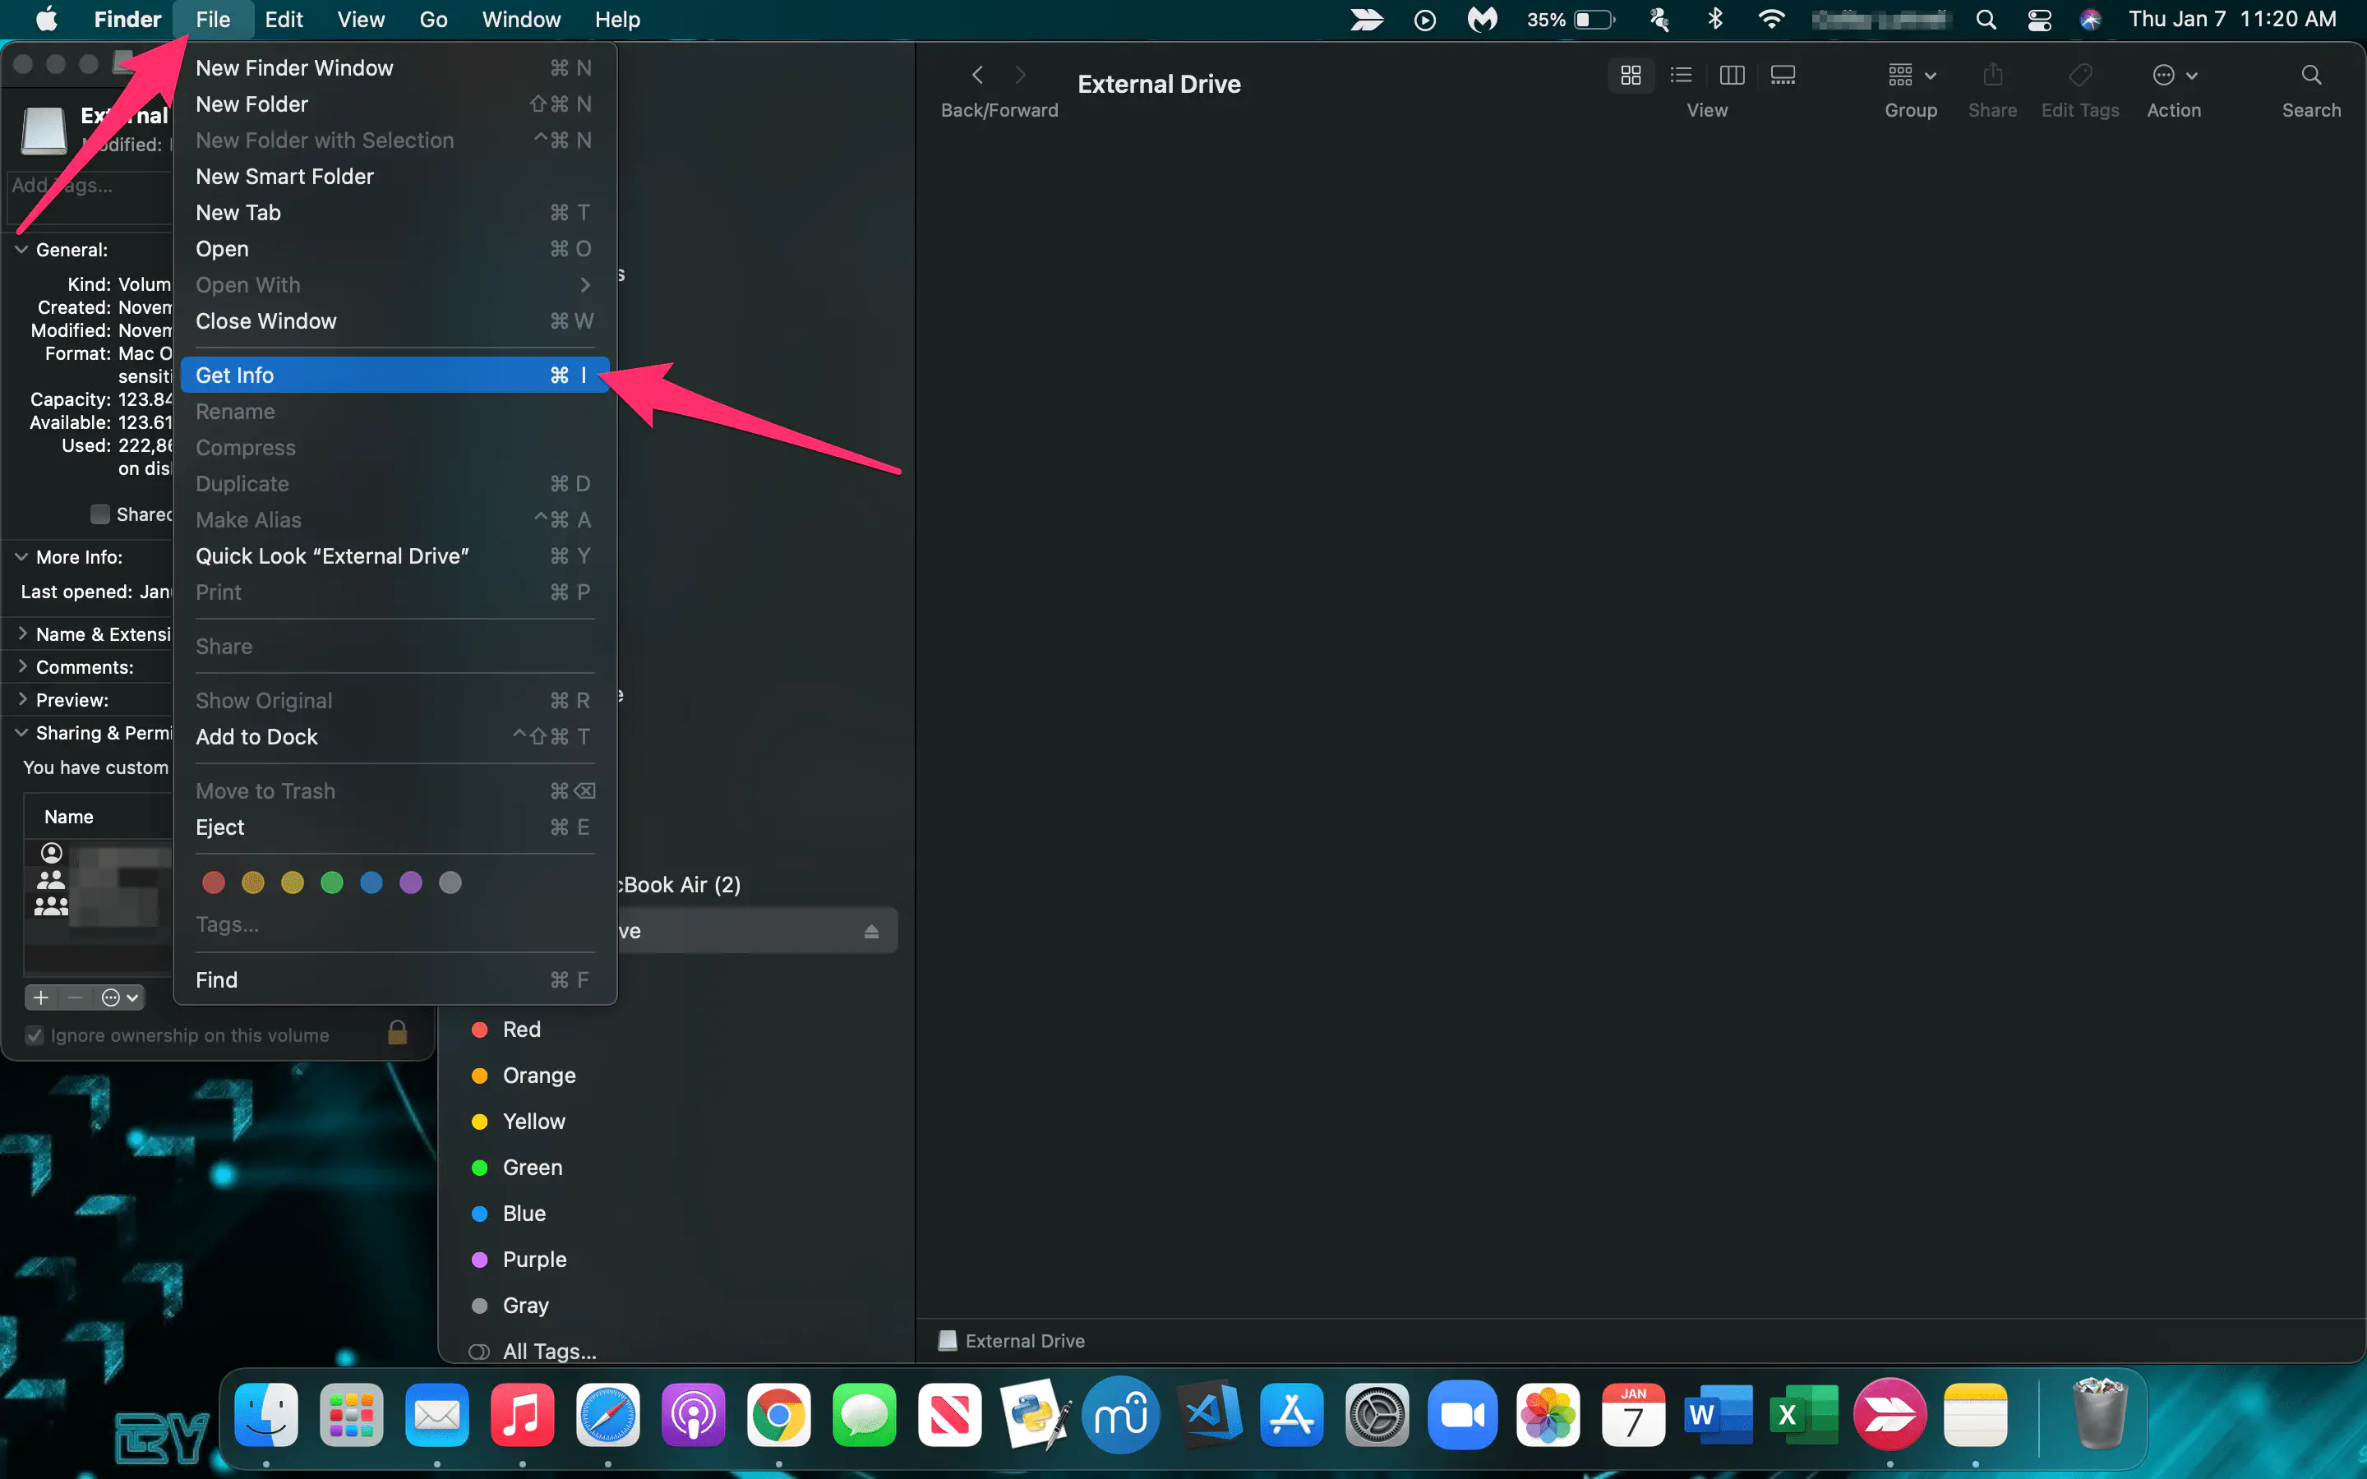The image size is (2367, 1479).
Task: Launch Music from the Dock
Action: [x=521, y=1416]
